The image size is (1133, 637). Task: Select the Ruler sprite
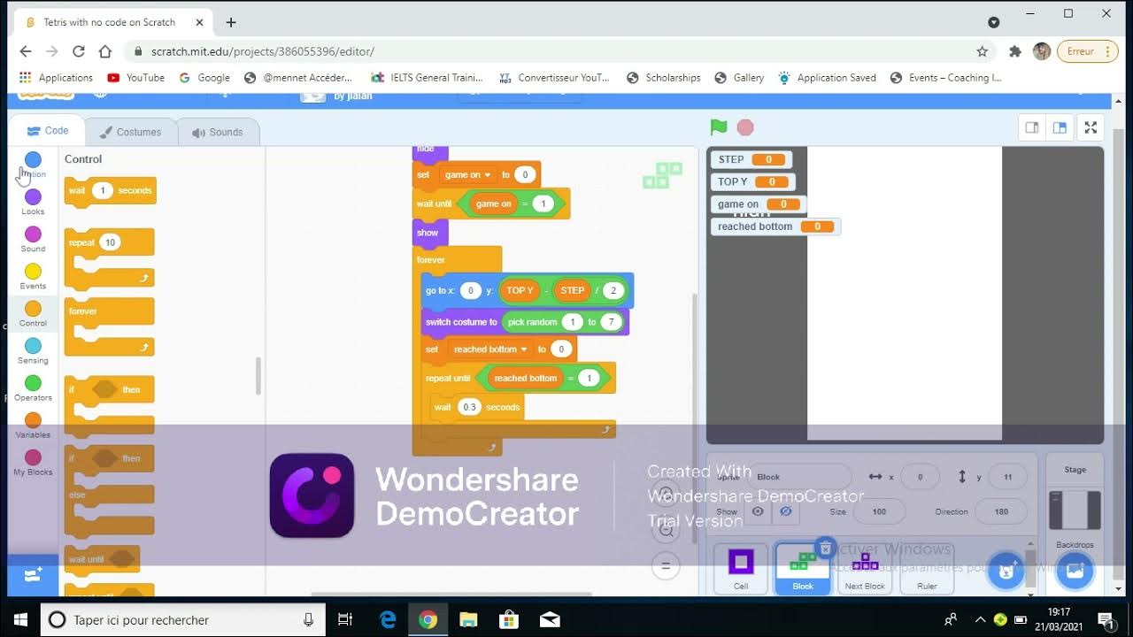927,569
